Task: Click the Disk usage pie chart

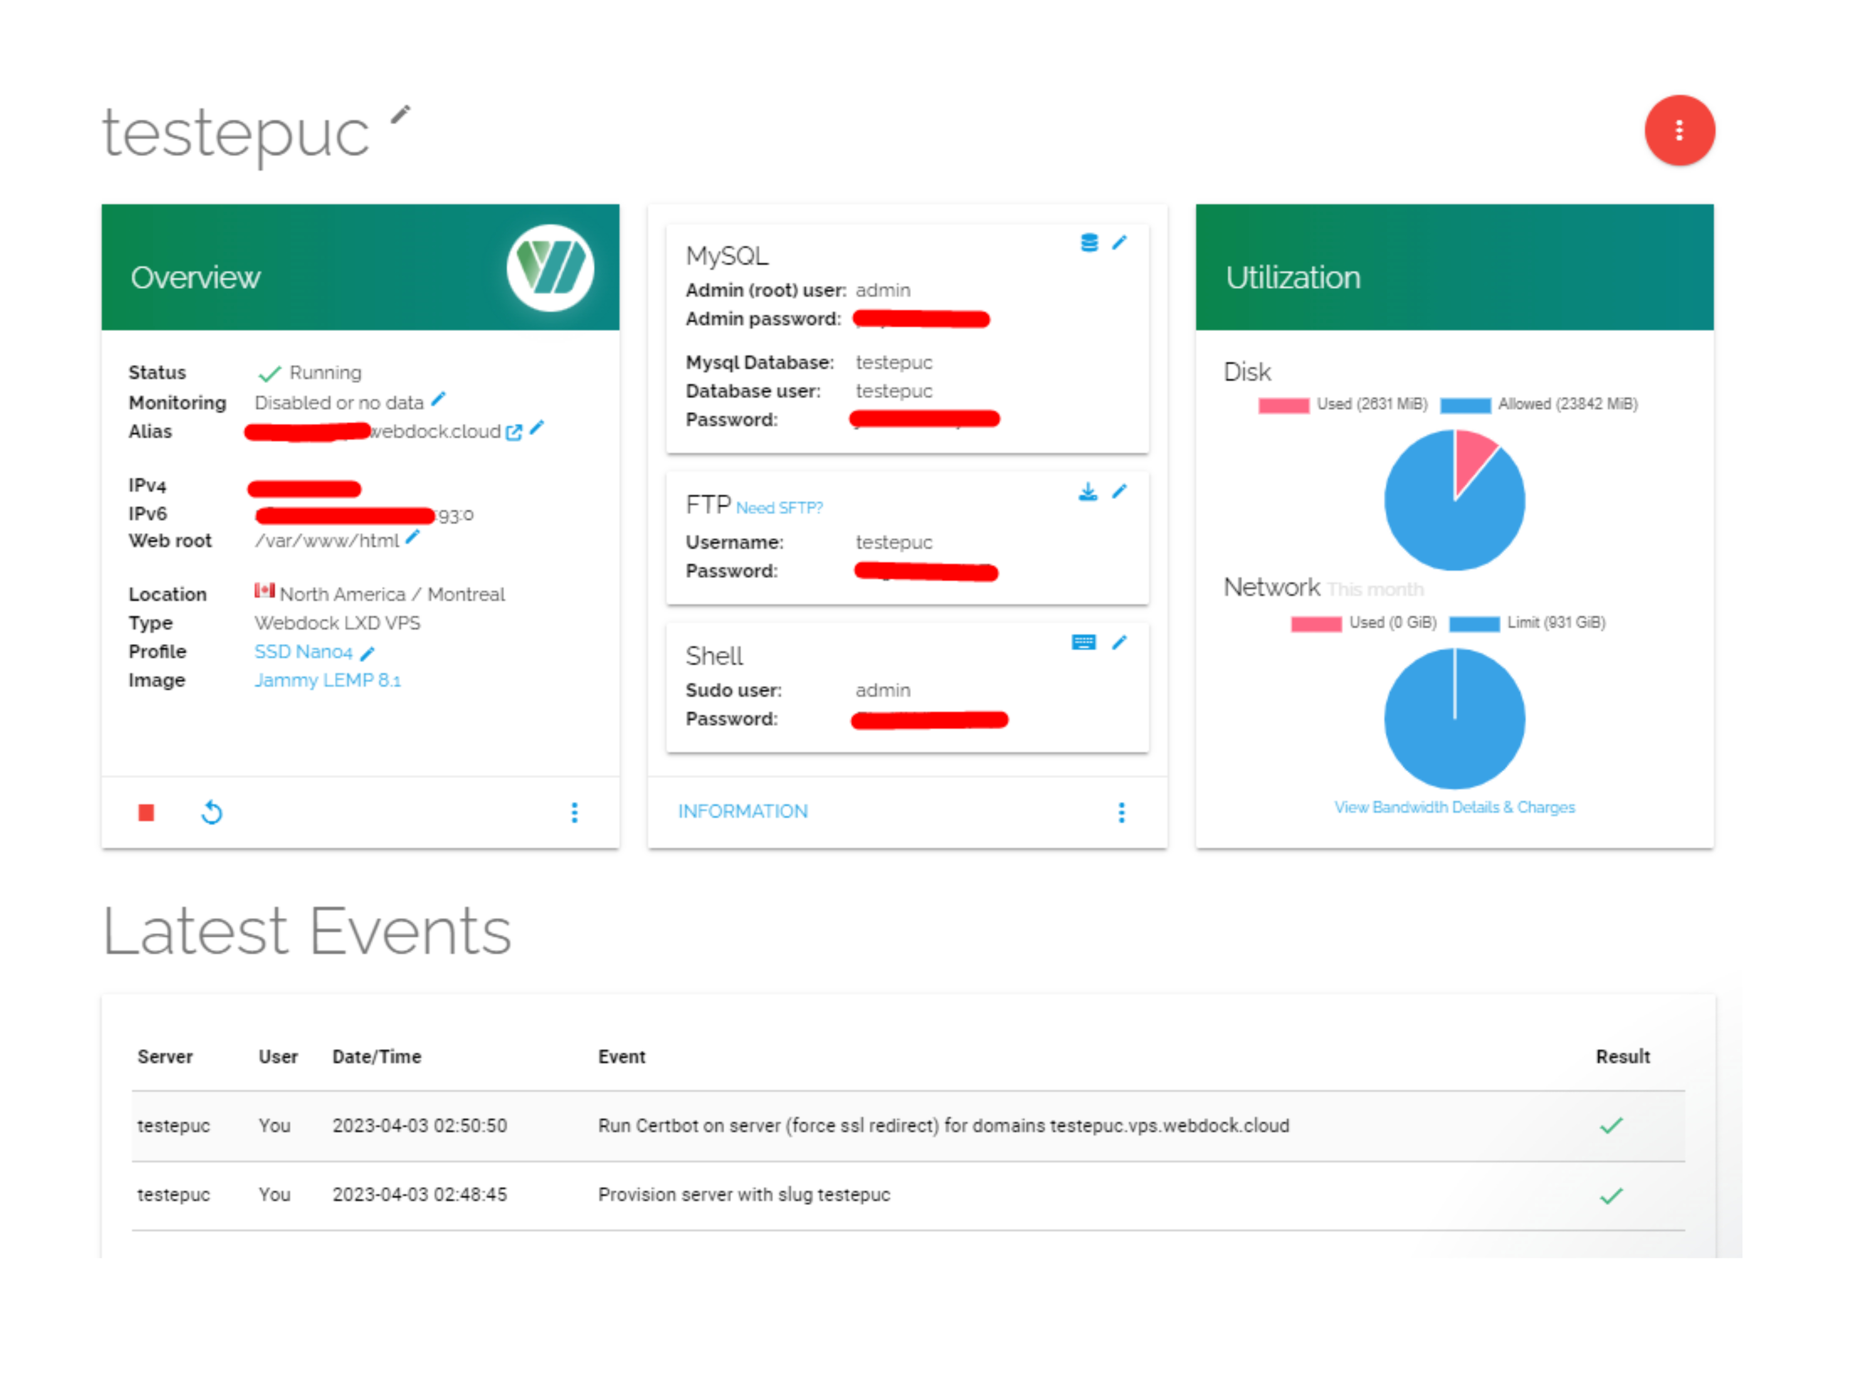Action: (x=1454, y=500)
